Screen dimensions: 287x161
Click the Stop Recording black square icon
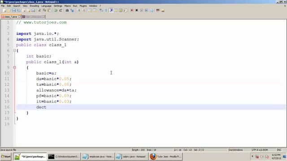[136, 10]
